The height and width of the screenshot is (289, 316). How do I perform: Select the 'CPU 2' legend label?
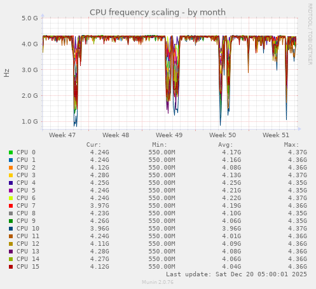(26, 168)
